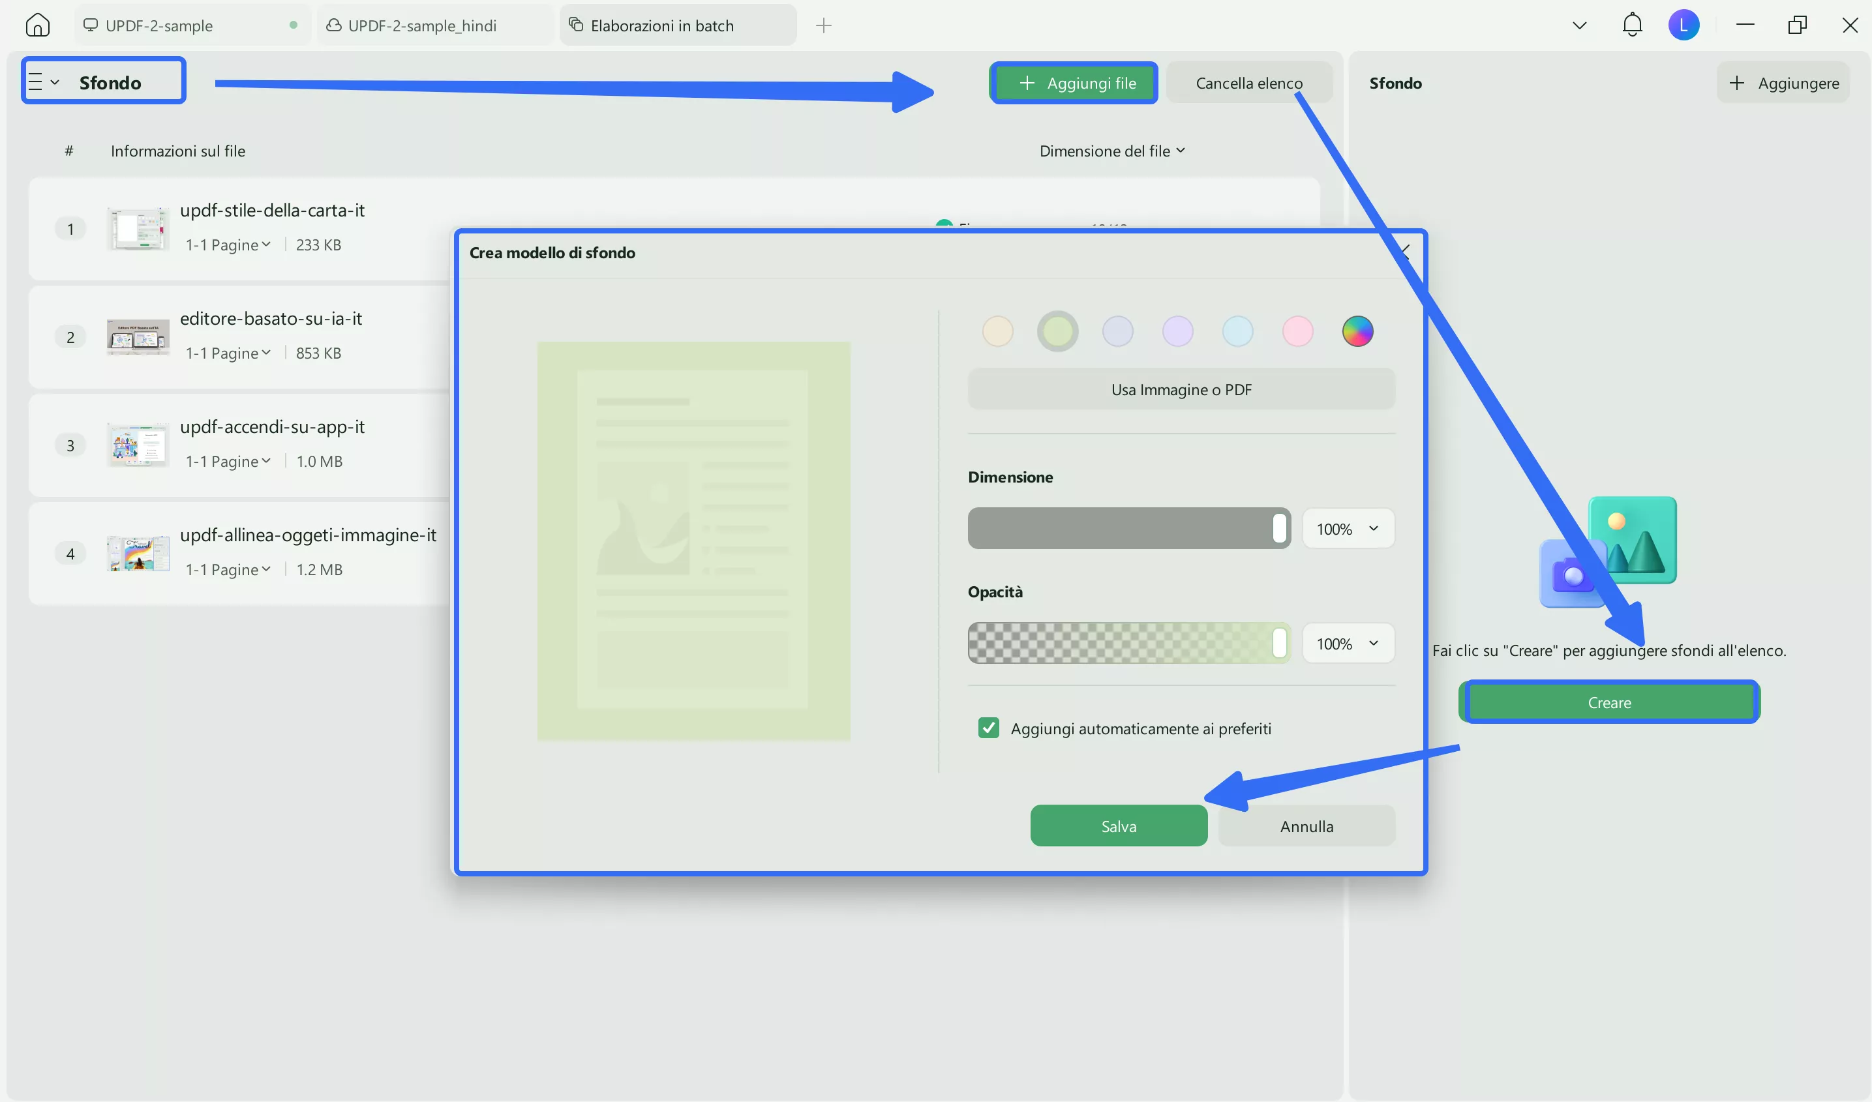
Task: Click the user avatar 'L' icon
Action: click(1683, 25)
